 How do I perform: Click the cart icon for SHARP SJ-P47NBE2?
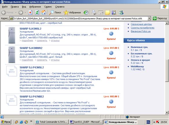pyautogui.click(x=111, y=102)
